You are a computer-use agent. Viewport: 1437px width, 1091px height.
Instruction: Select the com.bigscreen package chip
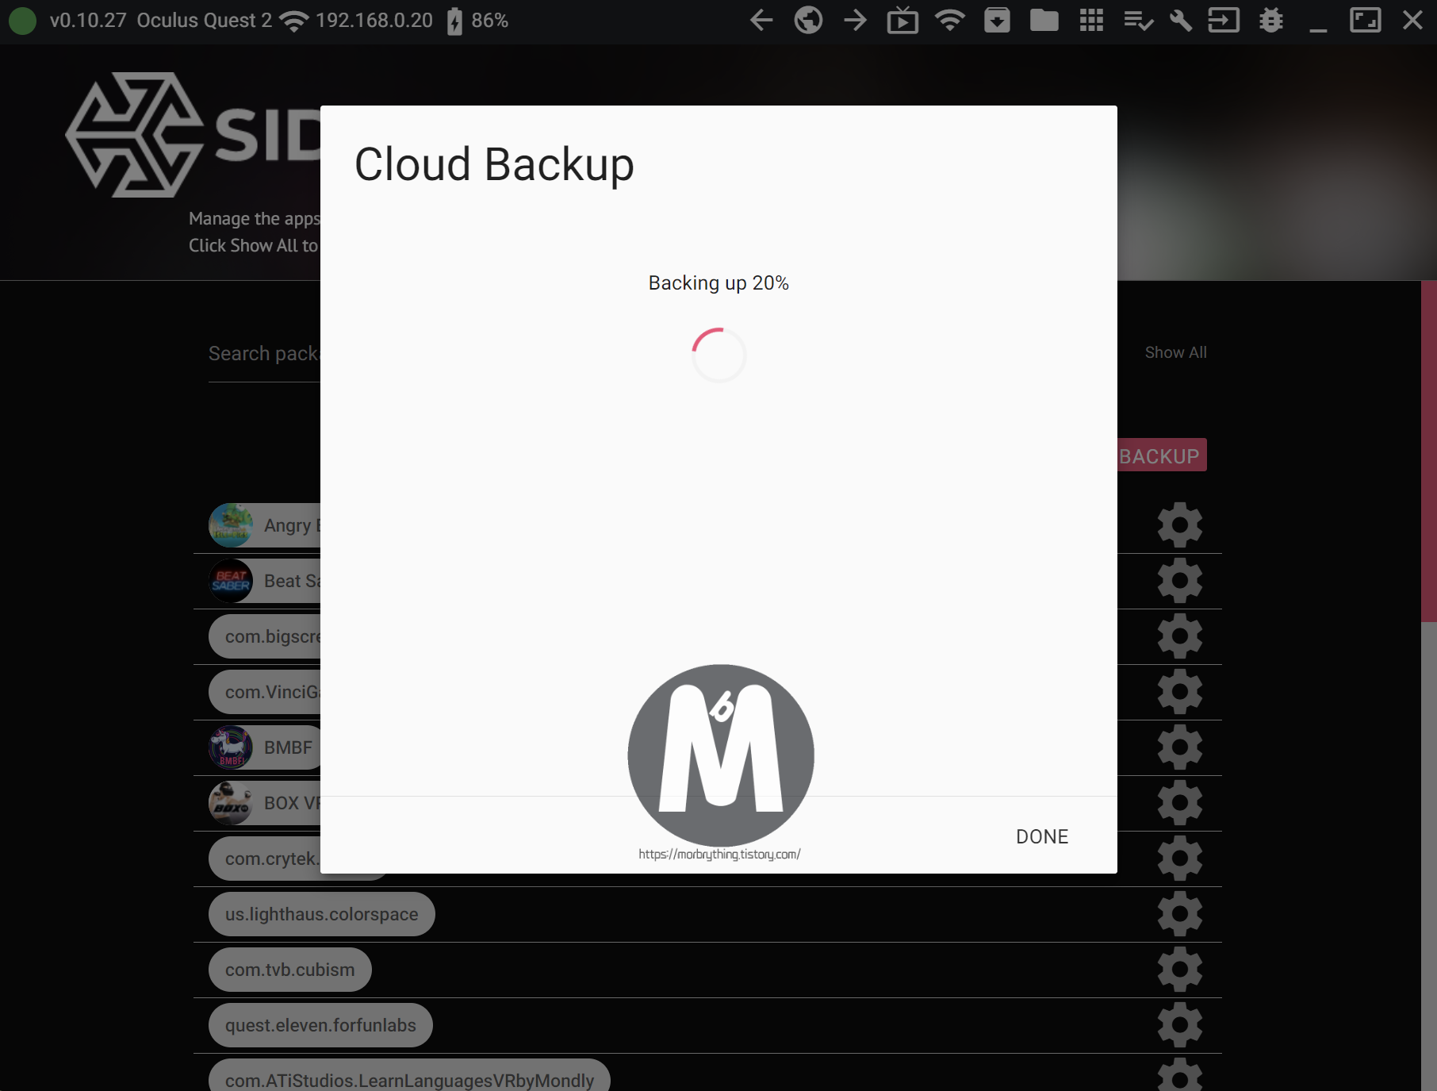[x=265, y=636]
